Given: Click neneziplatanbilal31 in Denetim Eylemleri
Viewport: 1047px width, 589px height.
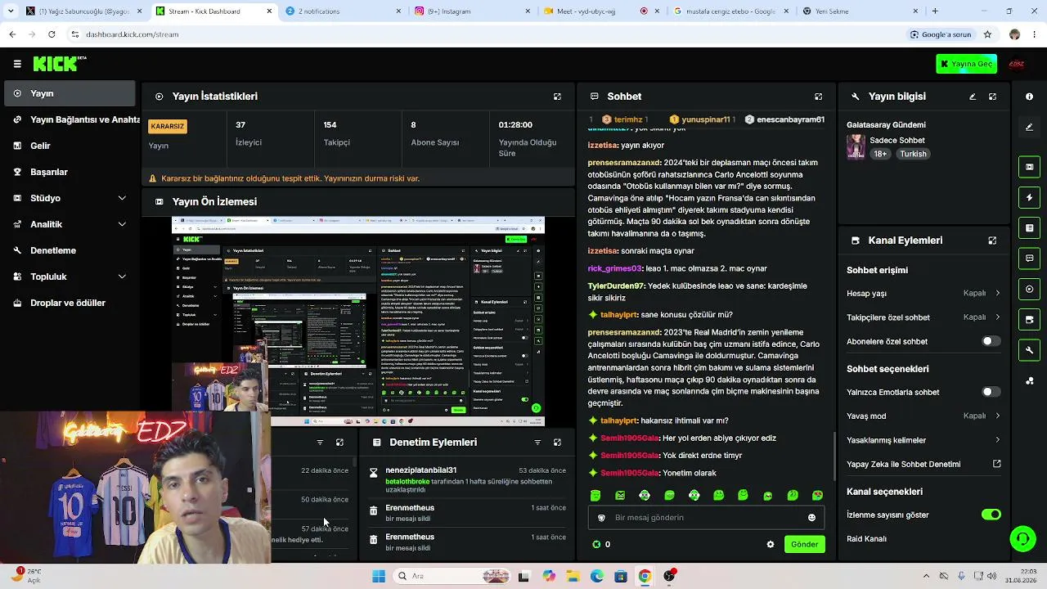Looking at the screenshot, I should click(x=421, y=470).
